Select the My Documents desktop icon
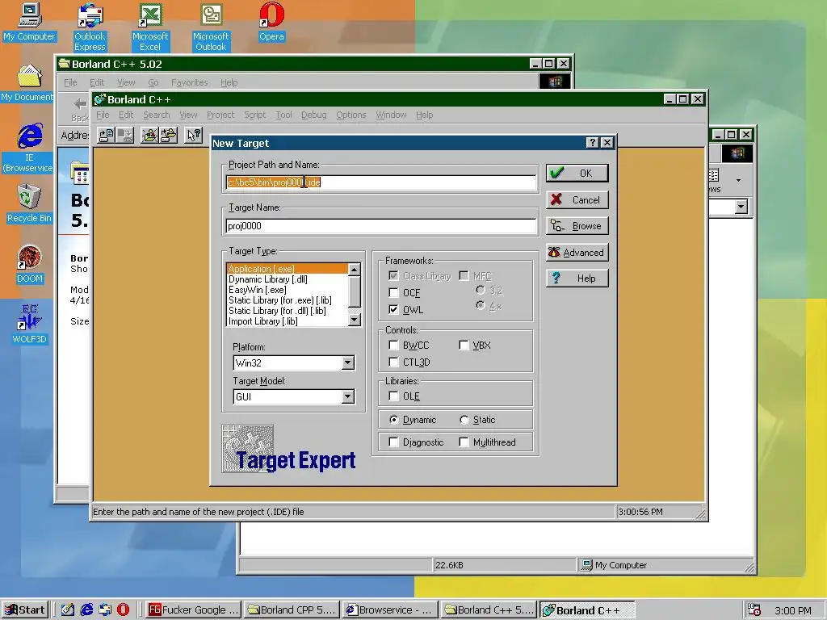The image size is (827, 620). pos(27,83)
